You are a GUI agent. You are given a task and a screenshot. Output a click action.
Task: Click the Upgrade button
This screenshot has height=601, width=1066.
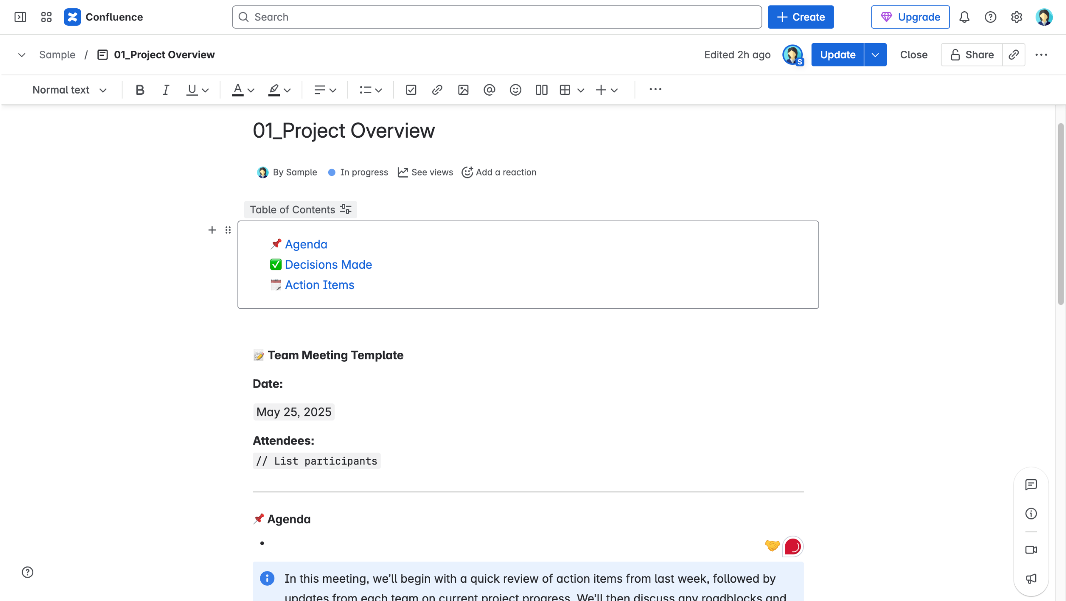(x=910, y=17)
